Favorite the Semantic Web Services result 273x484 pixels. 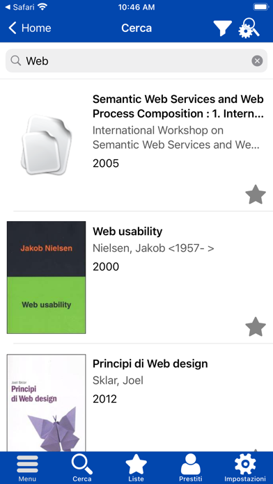[256, 195]
